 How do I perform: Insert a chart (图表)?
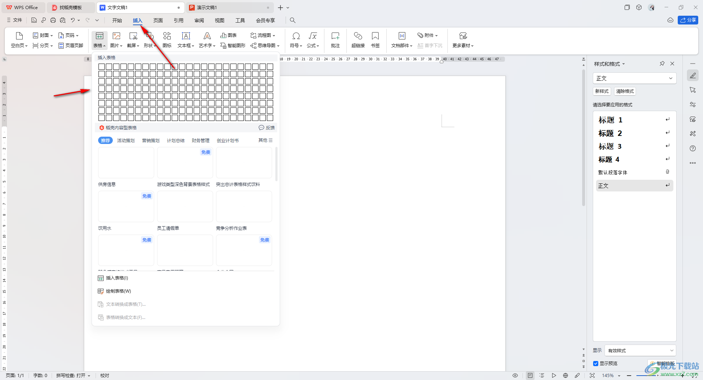pos(228,35)
